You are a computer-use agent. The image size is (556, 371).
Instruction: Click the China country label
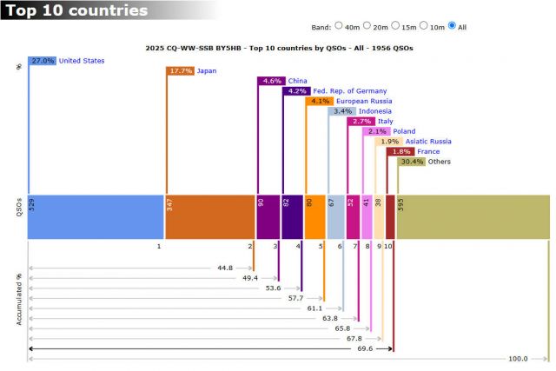pyautogui.click(x=297, y=81)
